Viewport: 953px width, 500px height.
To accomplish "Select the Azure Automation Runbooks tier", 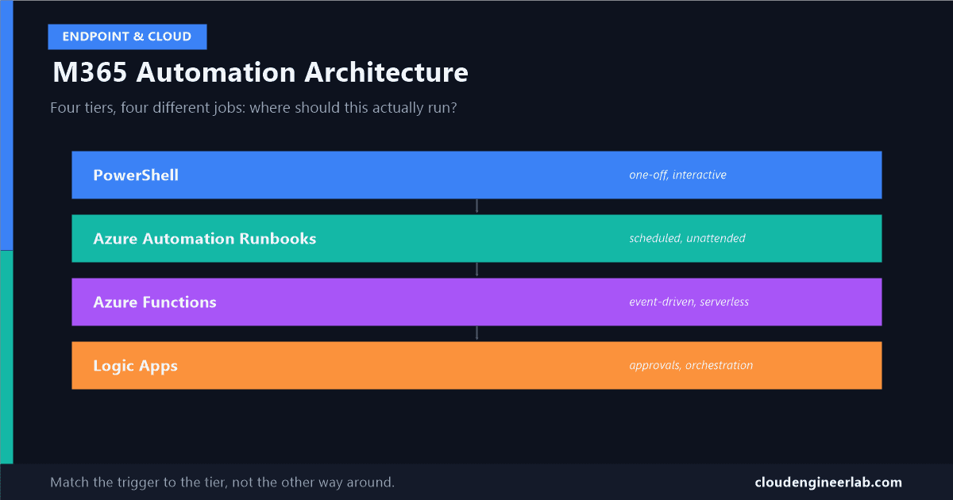I will click(x=476, y=238).
